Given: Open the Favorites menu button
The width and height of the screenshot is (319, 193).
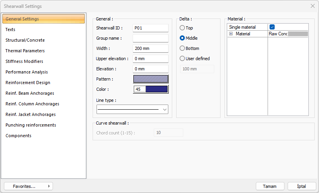Looking at the screenshot, I should (28, 186).
